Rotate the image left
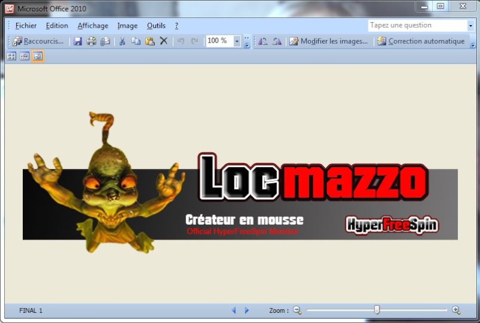Screen dimensions: 480x323 263,41
